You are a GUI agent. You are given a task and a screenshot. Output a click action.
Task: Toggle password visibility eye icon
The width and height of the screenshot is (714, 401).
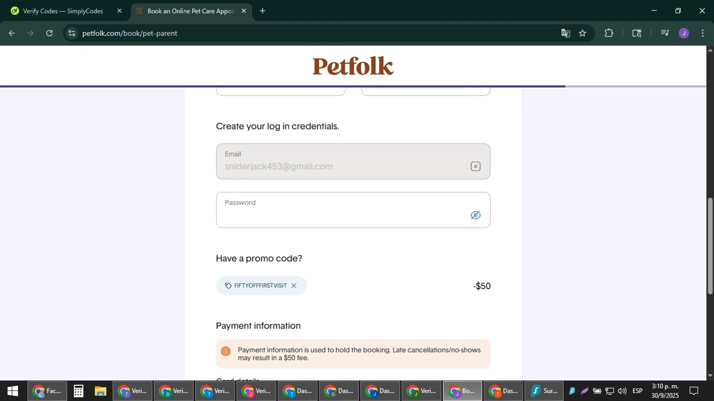click(x=476, y=215)
